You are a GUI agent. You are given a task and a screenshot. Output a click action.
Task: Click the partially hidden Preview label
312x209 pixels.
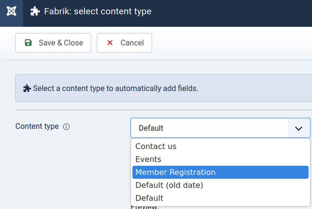(x=145, y=207)
